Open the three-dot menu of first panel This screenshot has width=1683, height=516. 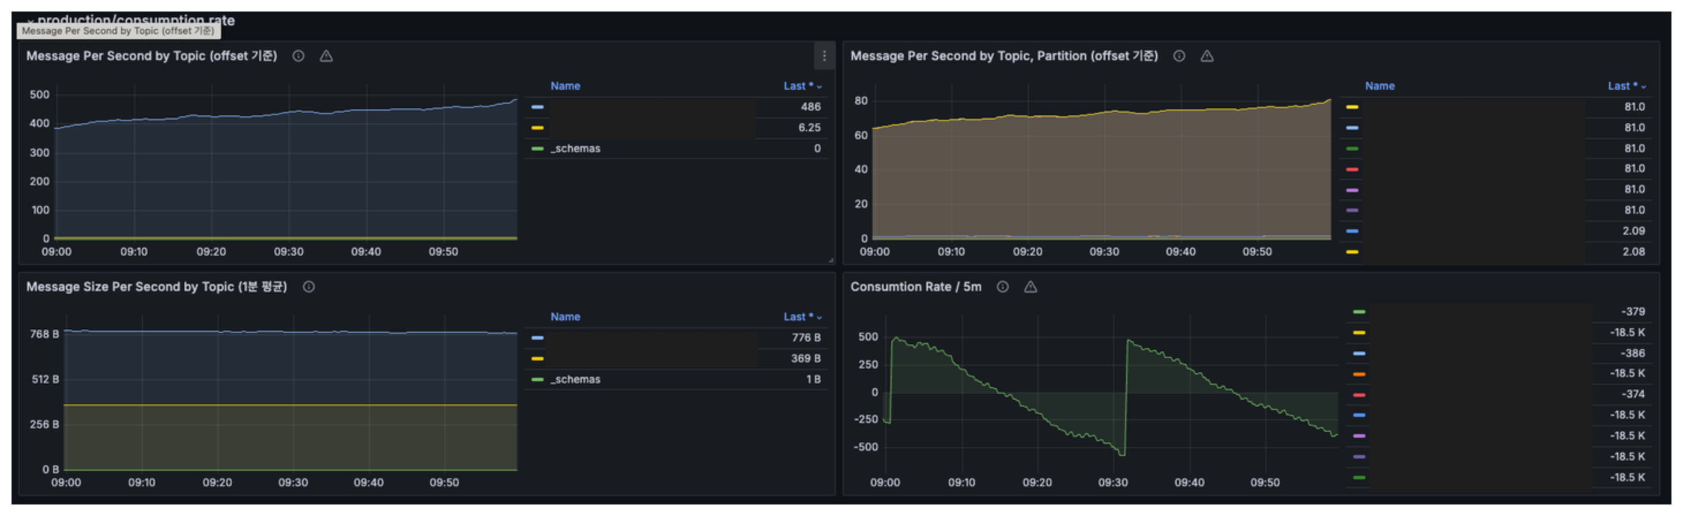(x=824, y=56)
